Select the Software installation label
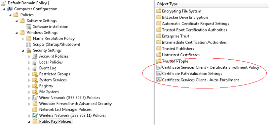 click(51, 27)
